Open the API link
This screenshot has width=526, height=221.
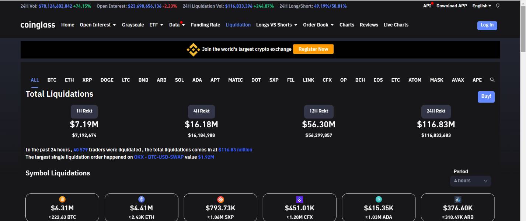427,6
